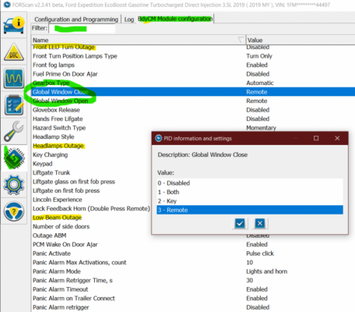355x312 pixels.
Task: Sort by the Name column header
Action: coord(139,41)
